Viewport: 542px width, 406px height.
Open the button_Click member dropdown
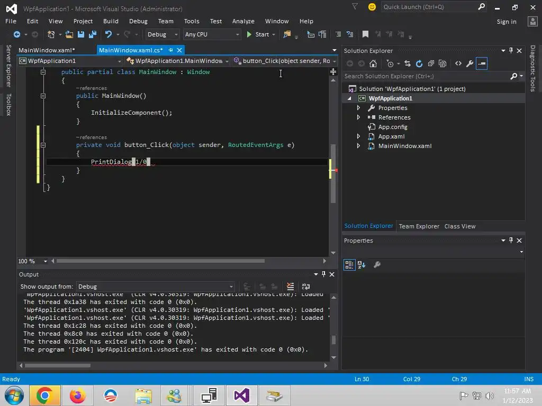(x=284, y=61)
